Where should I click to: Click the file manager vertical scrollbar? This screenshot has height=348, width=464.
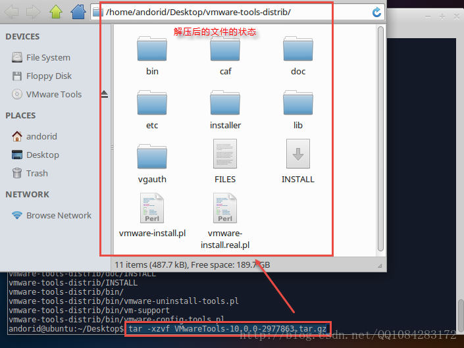(x=380, y=139)
